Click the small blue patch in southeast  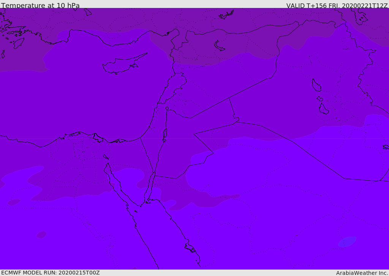[x=347, y=242]
